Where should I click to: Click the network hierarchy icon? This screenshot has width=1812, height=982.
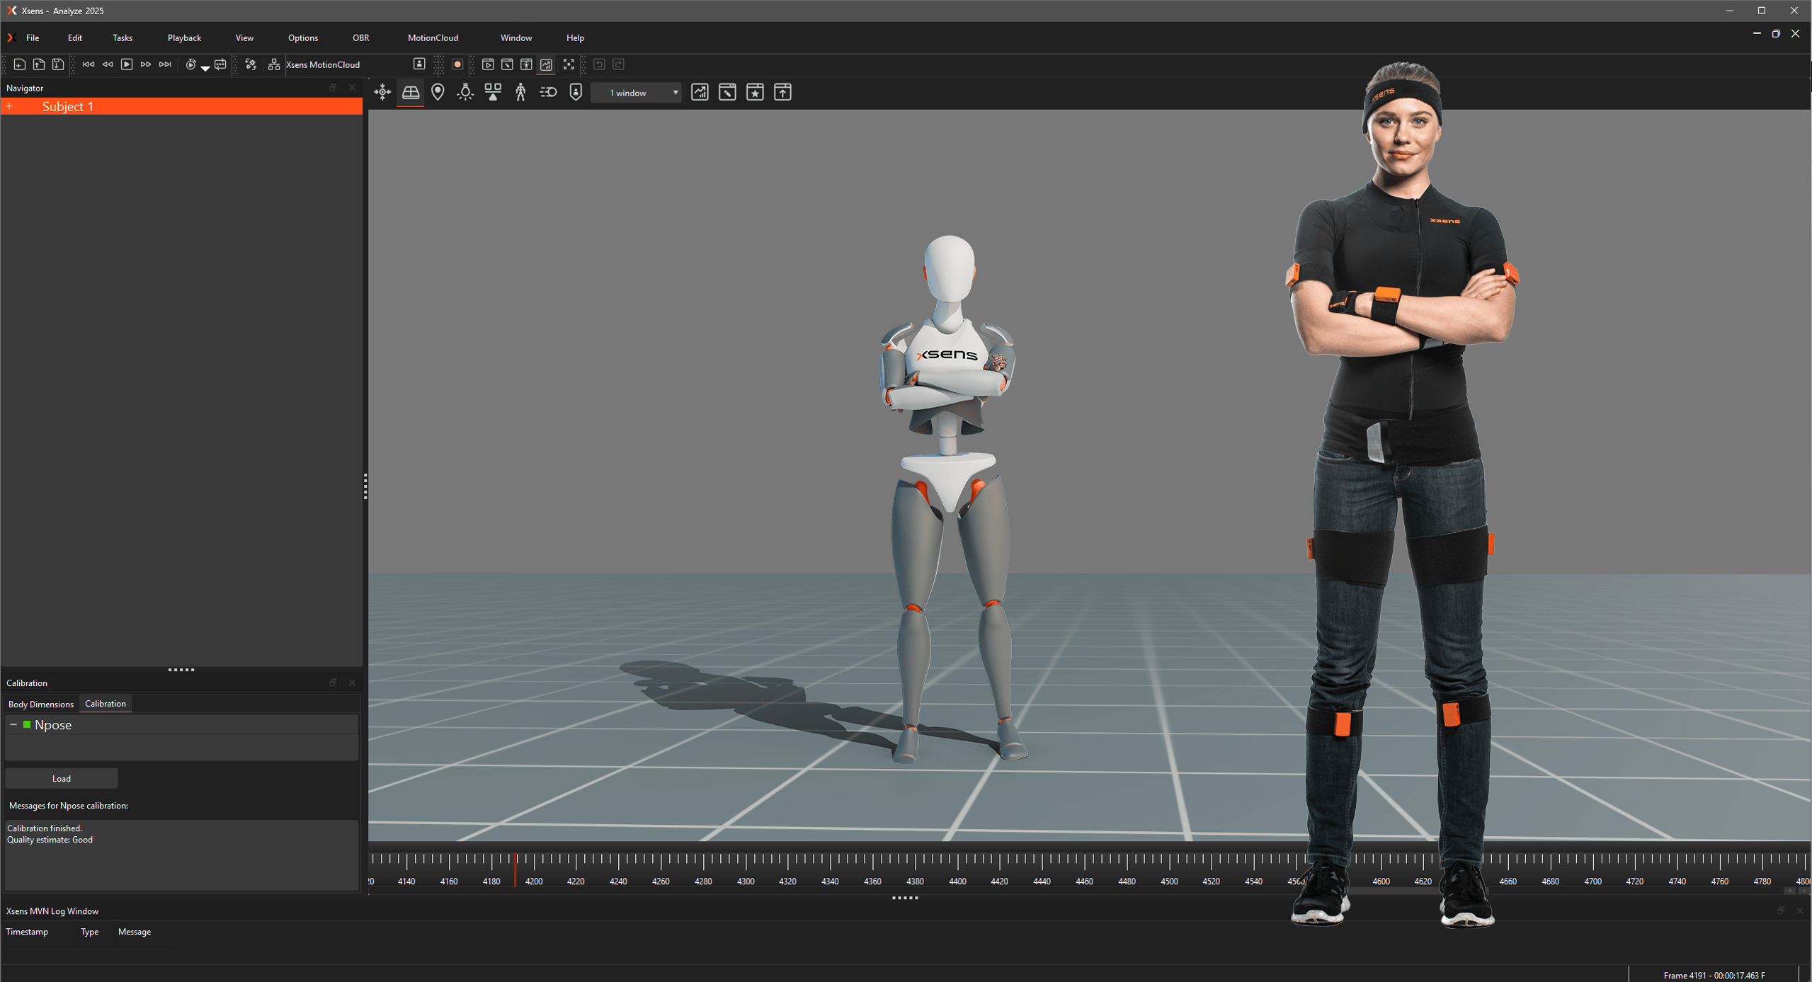[x=274, y=64]
